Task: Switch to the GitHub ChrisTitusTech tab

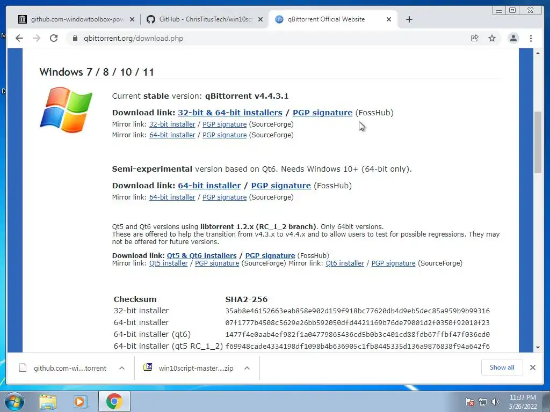Action: pyautogui.click(x=205, y=19)
